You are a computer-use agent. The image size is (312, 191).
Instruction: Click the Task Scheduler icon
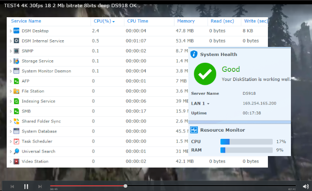[x=16, y=141]
